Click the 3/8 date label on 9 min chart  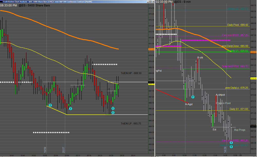pyautogui.click(x=241, y=155)
